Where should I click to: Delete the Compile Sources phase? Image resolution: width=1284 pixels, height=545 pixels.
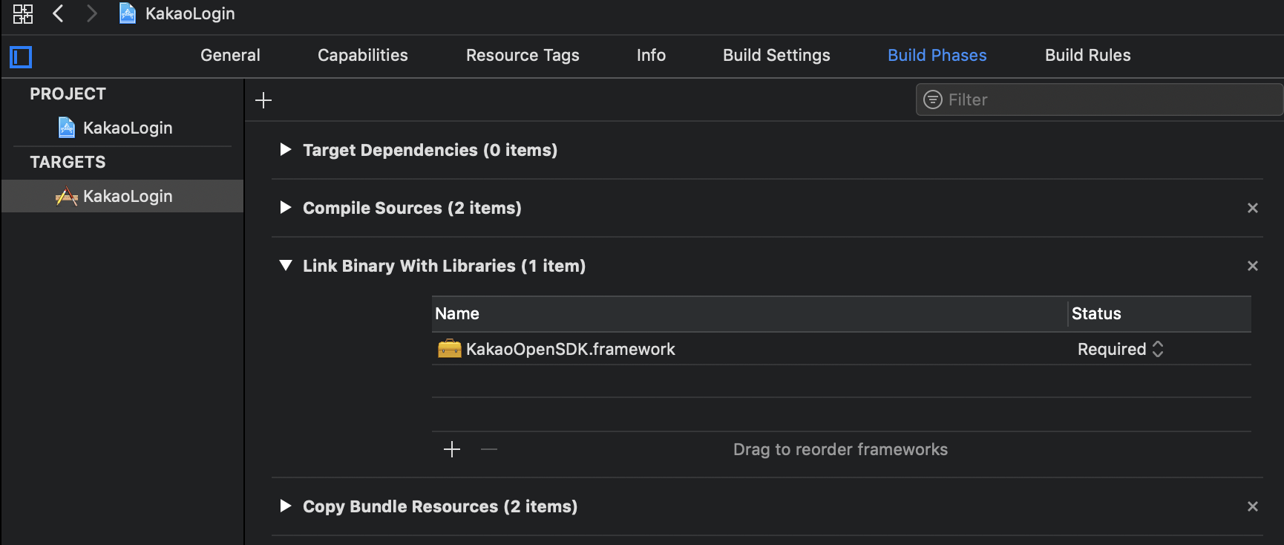pyautogui.click(x=1253, y=208)
